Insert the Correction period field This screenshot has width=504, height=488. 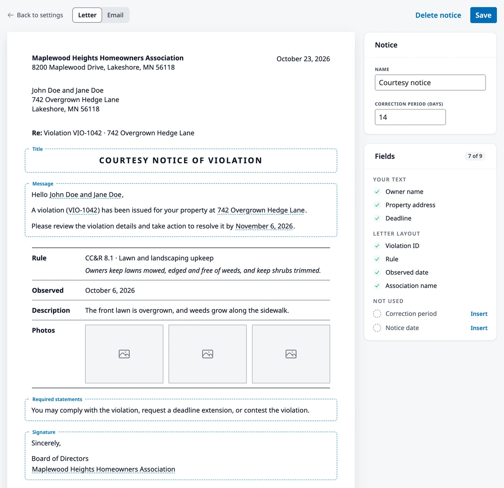click(x=479, y=314)
